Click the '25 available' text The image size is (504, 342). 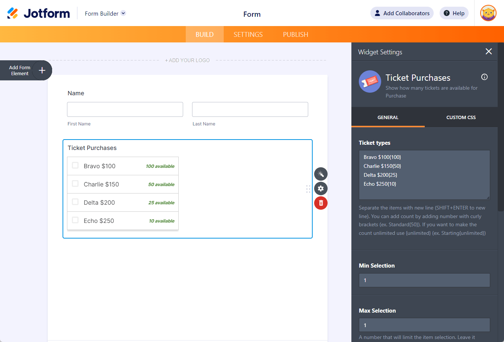(x=161, y=203)
